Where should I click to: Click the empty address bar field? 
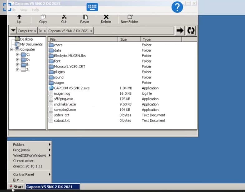pyautogui.click(x=134, y=31)
